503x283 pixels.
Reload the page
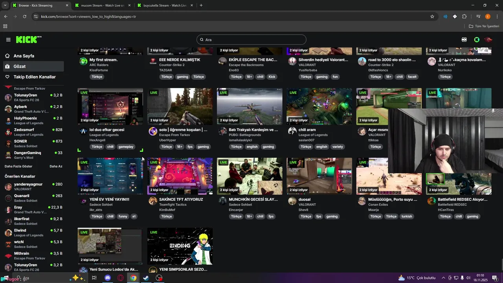click(24, 17)
